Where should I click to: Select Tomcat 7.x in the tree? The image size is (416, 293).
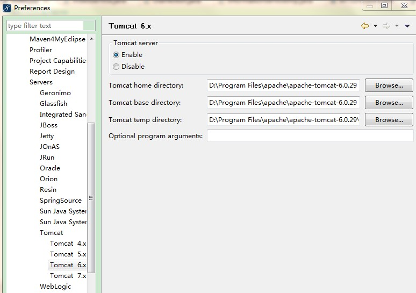[x=68, y=276]
